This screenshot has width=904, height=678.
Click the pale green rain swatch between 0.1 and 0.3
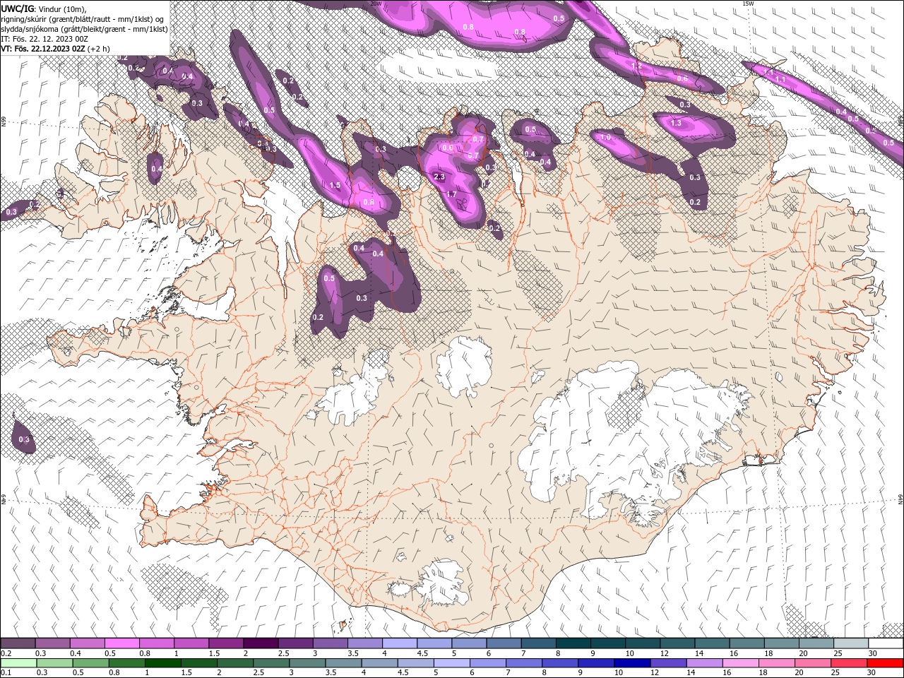[x=19, y=663]
